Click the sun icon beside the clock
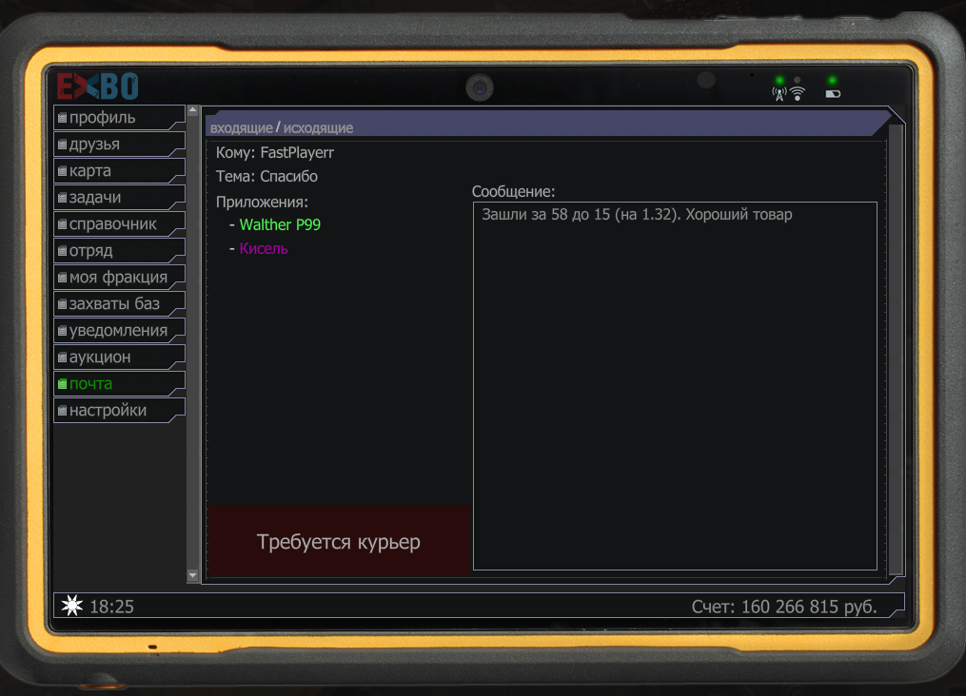 tap(71, 606)
